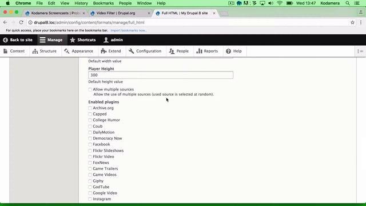Enable Allow multiple sources checkbox
The width and height of the screenshot is (366, 206).
pyautogui.click(x=90, y=89)
